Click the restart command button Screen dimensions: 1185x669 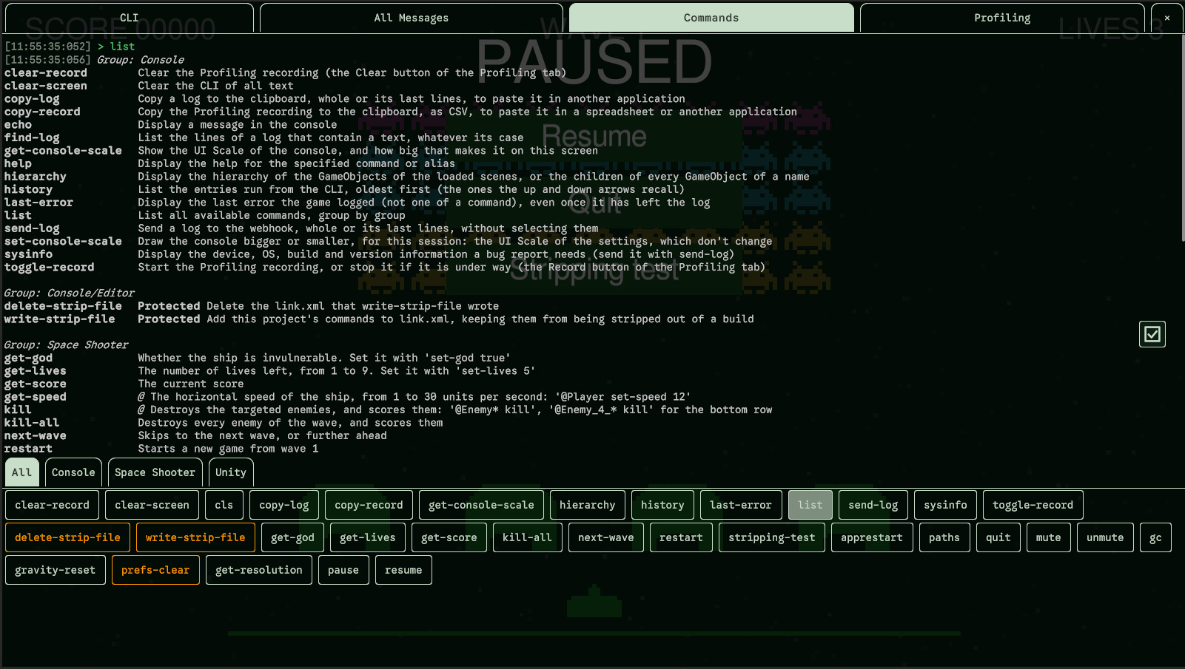click(x=681, y=537)
